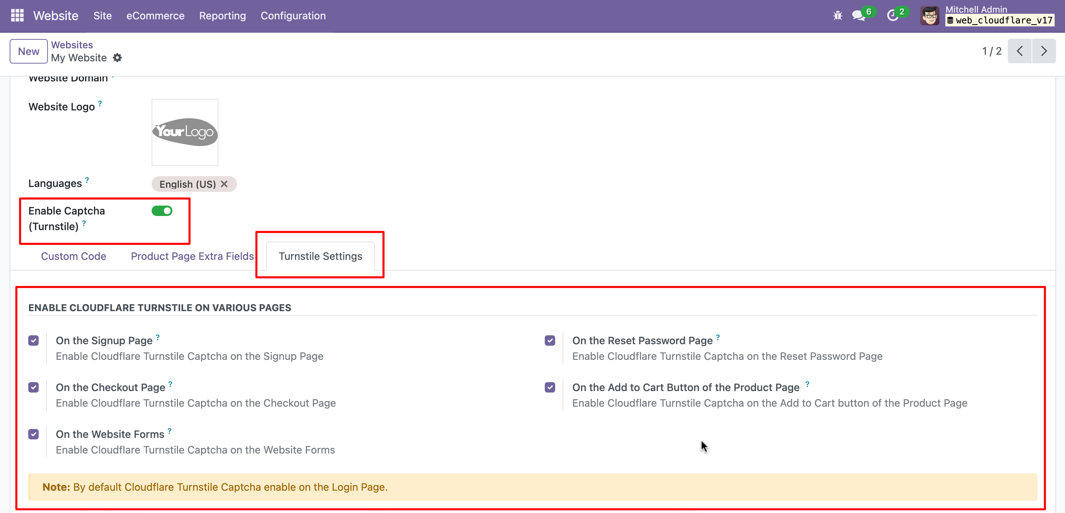Remove English (US) language tag
This screenshot has height=513, width=1065.
pos(224,184)
